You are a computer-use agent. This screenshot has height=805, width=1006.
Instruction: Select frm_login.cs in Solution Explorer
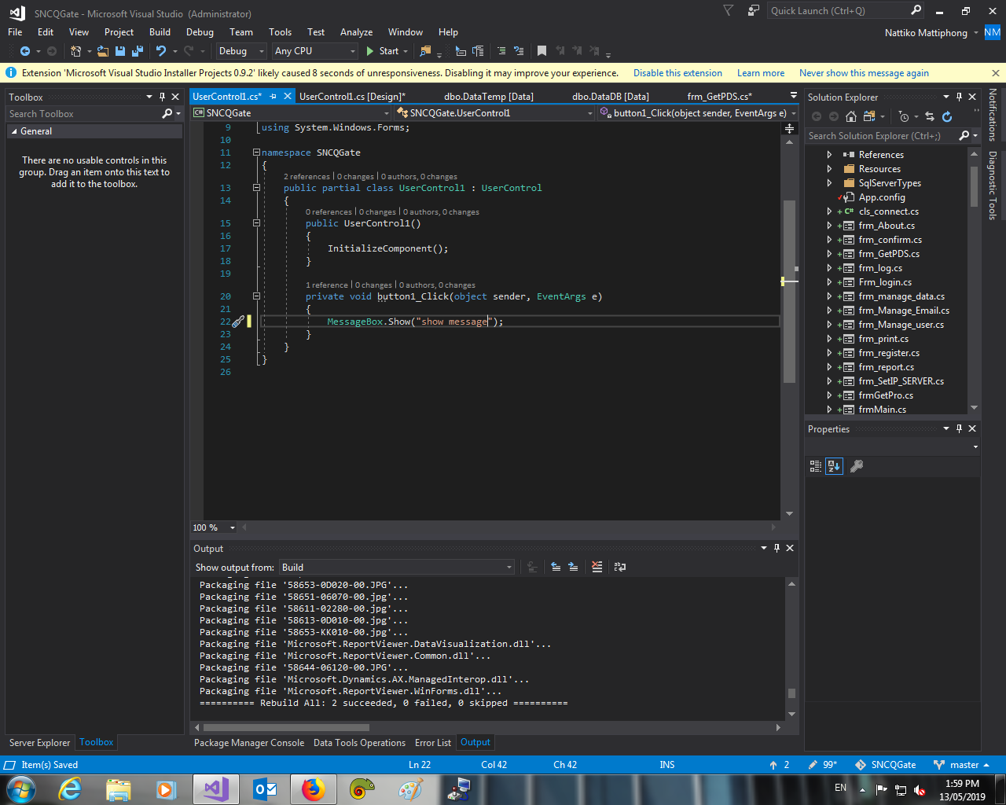(x=885, y=282)
